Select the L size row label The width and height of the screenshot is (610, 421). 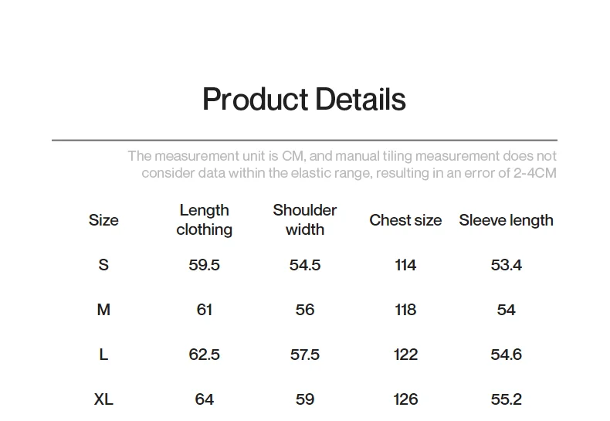click(103, 355)
